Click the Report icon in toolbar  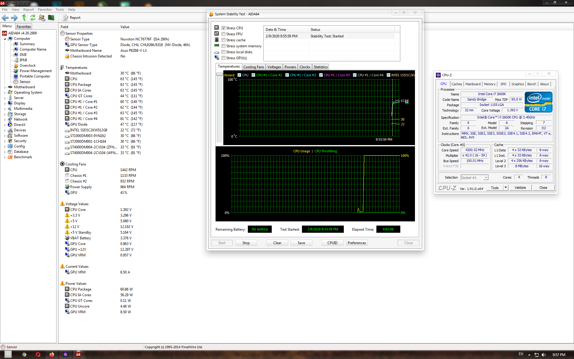(65, 18)
